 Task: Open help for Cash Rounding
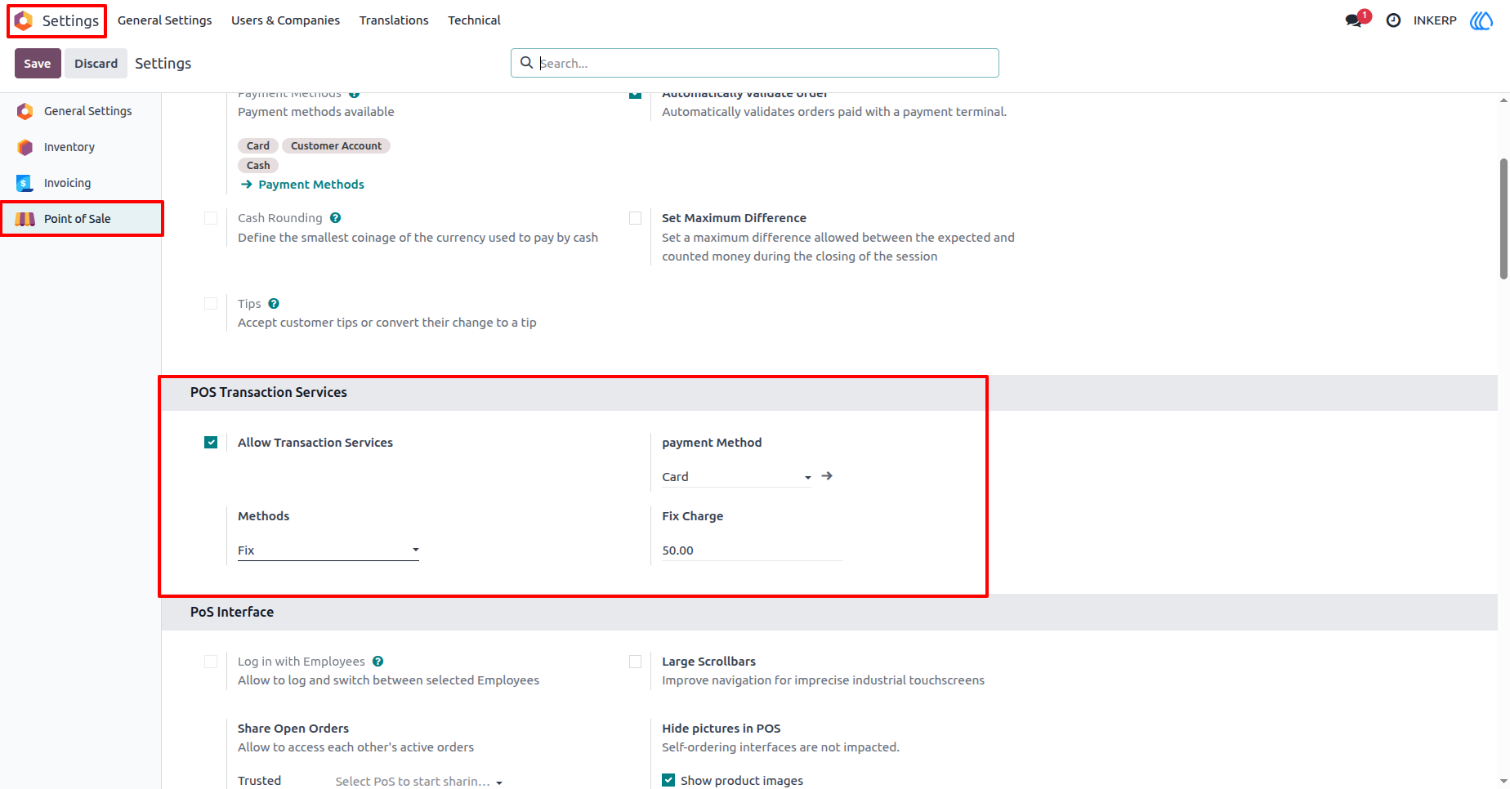coord(335,218)
